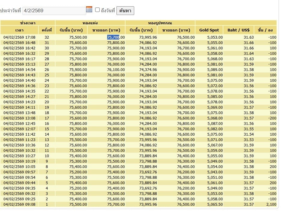The width and height of the screenshot is (281, 212).
Task: Click the เวลา column header
Action: point(20,30)
